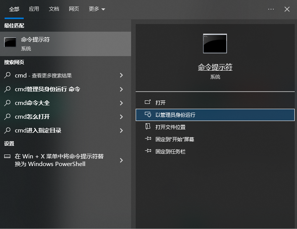Click the open icon next to 打开
The height and width of the screenshot is (229, 297).
(148, 102)
